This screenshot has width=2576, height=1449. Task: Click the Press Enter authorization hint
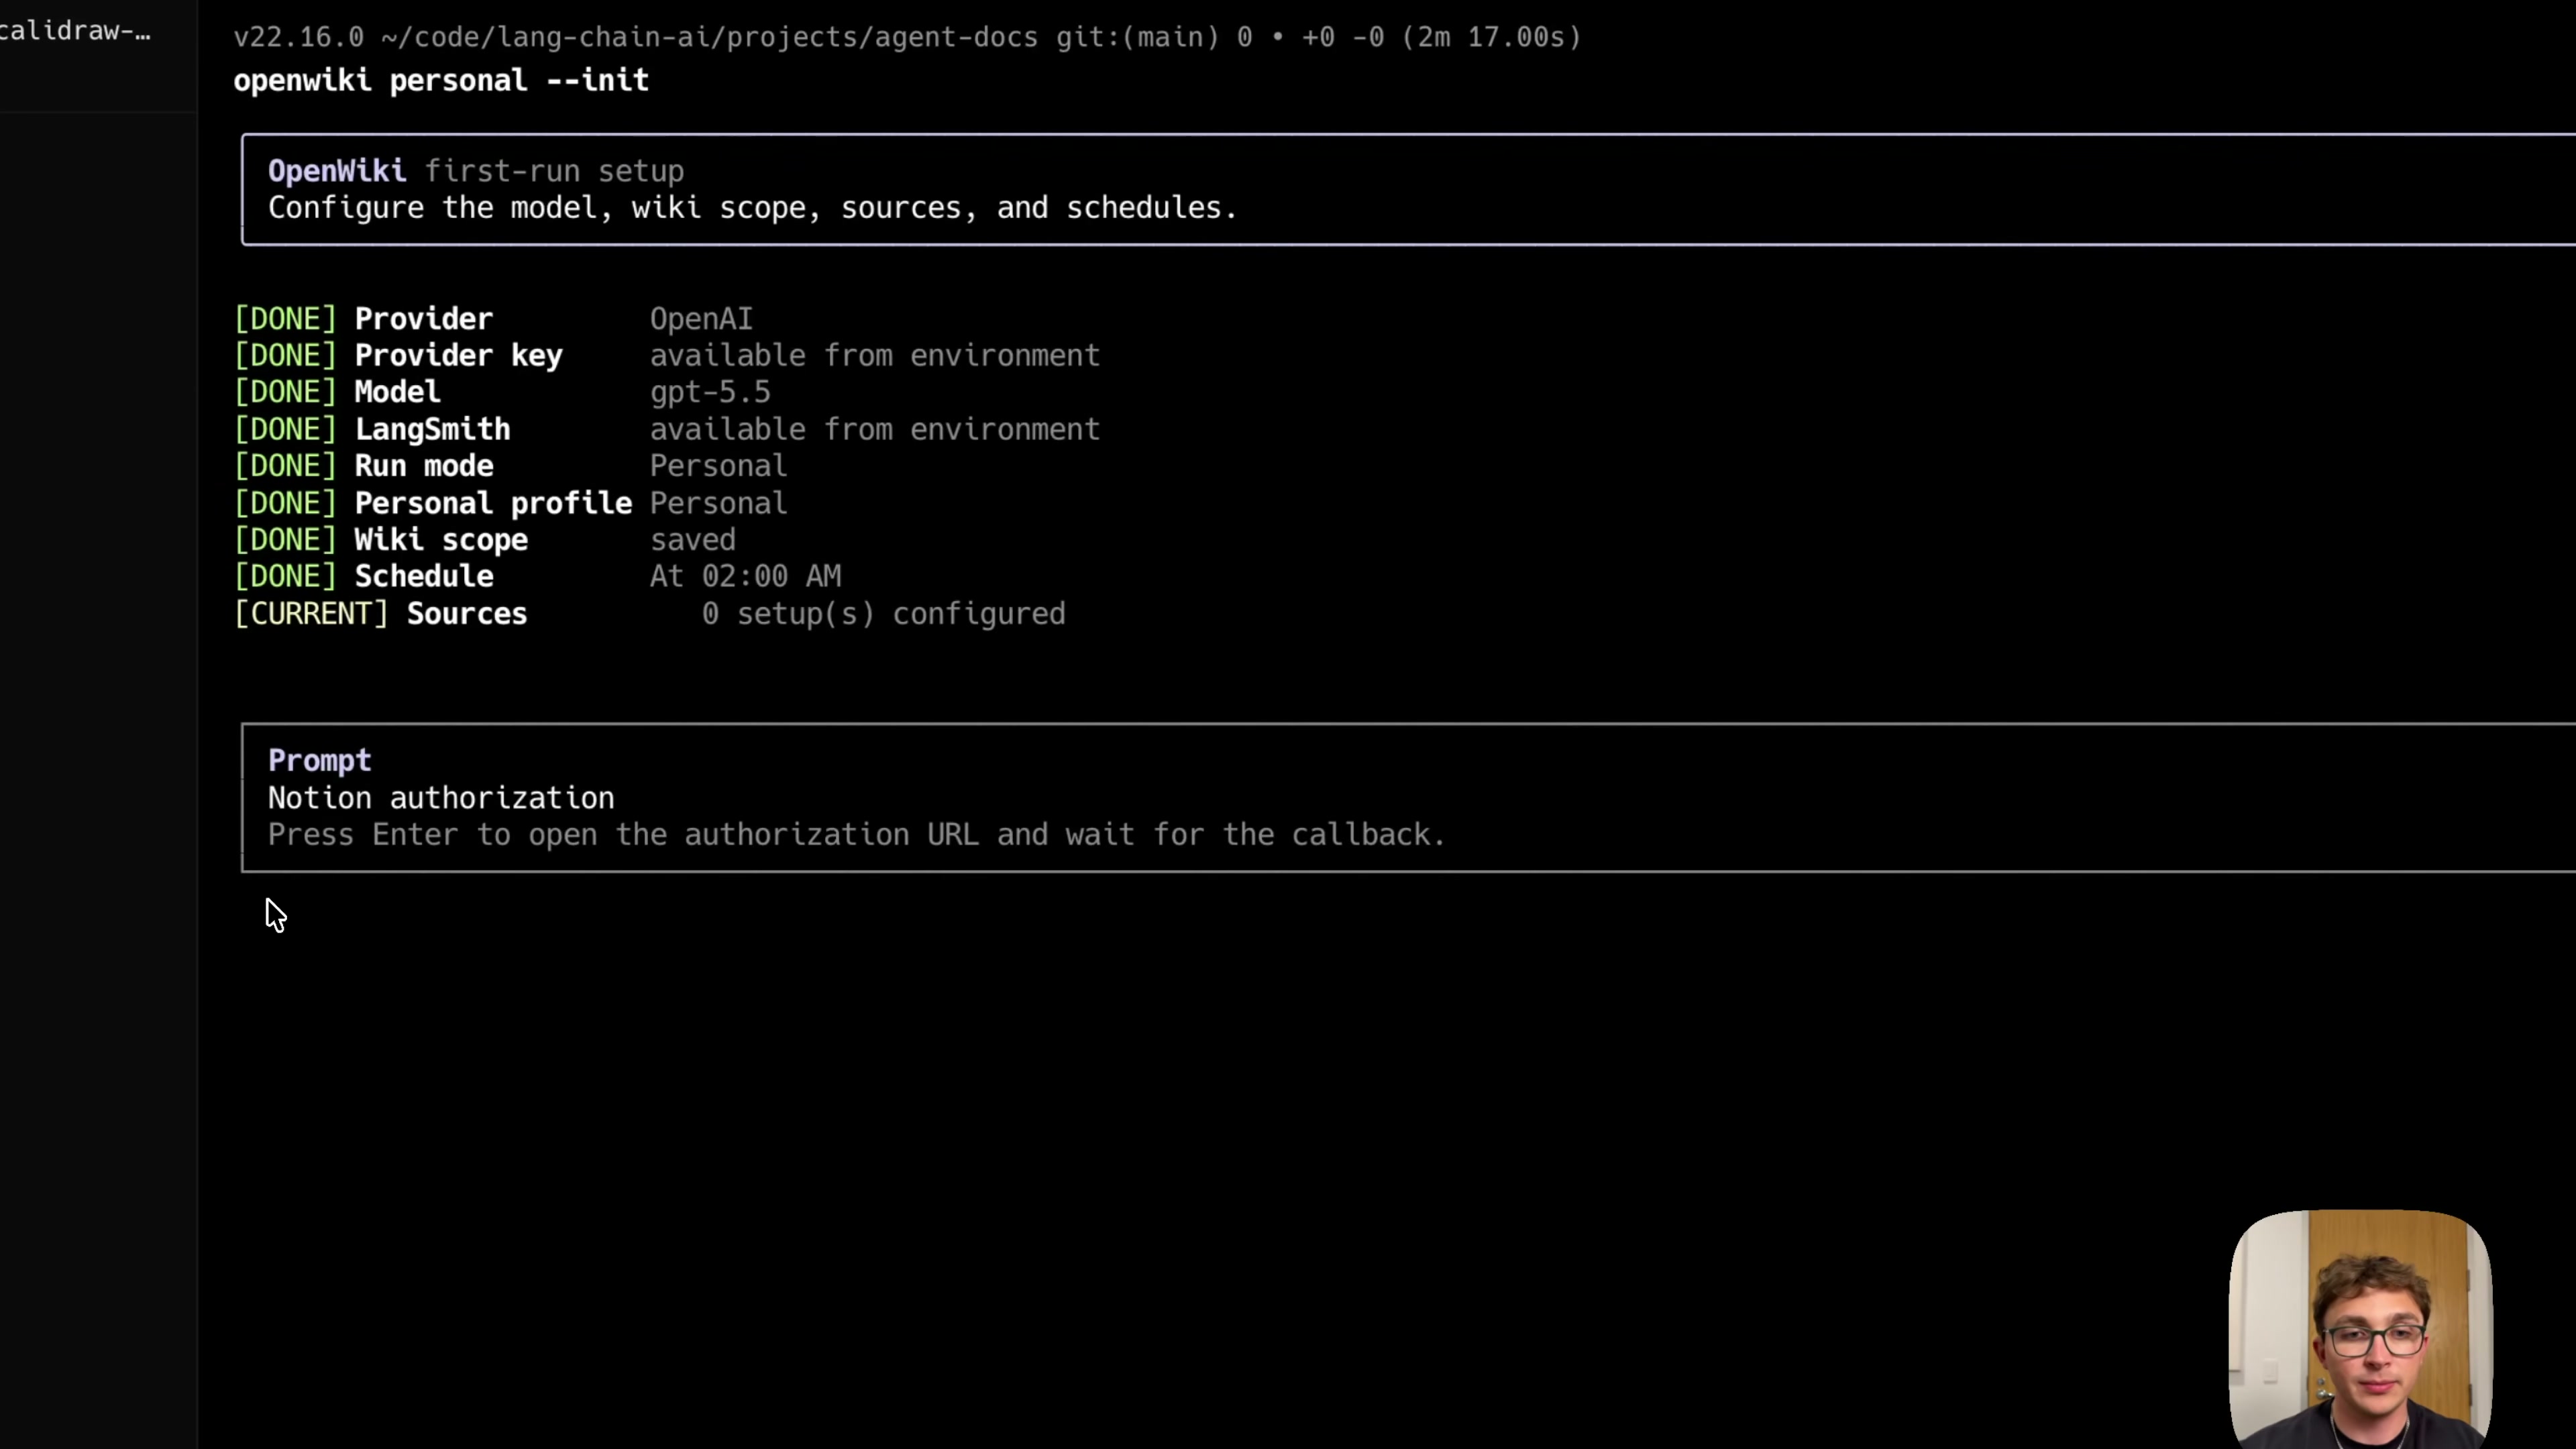click(x=856, y=835)
